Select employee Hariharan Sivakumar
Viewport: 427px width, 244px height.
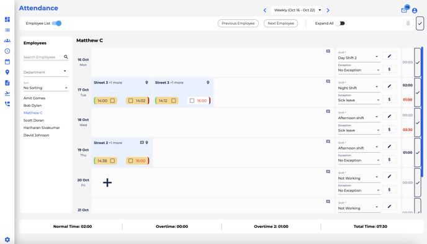[42, 127]
